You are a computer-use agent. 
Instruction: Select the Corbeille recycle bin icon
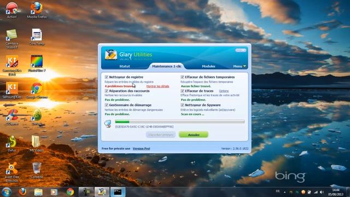pyautogui.click(x=37, y=170)
